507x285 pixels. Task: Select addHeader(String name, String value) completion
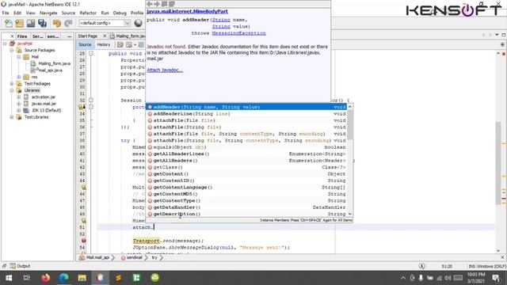246,107
